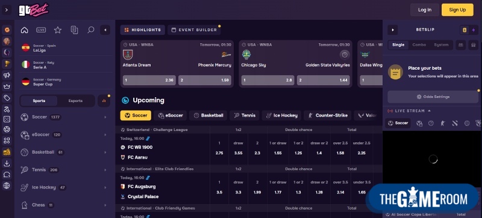Click the crown icon in the left rail
Screen dimensions: 482x218
7,86
